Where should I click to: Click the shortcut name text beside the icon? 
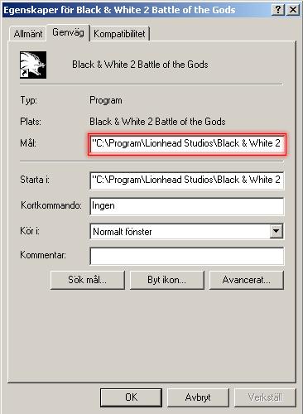(x=140, y=65)
